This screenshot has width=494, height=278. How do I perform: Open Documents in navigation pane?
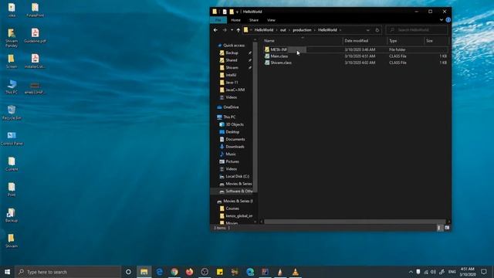(235, 139)
